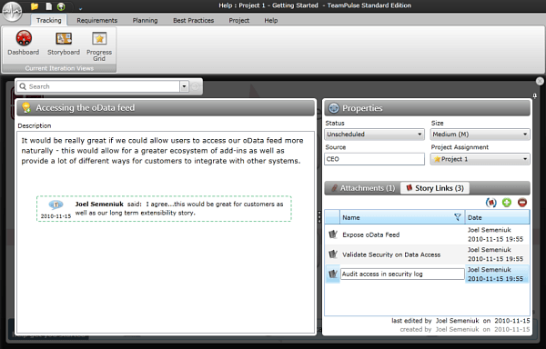Close the overlay with the round X button

click(540, 81)
